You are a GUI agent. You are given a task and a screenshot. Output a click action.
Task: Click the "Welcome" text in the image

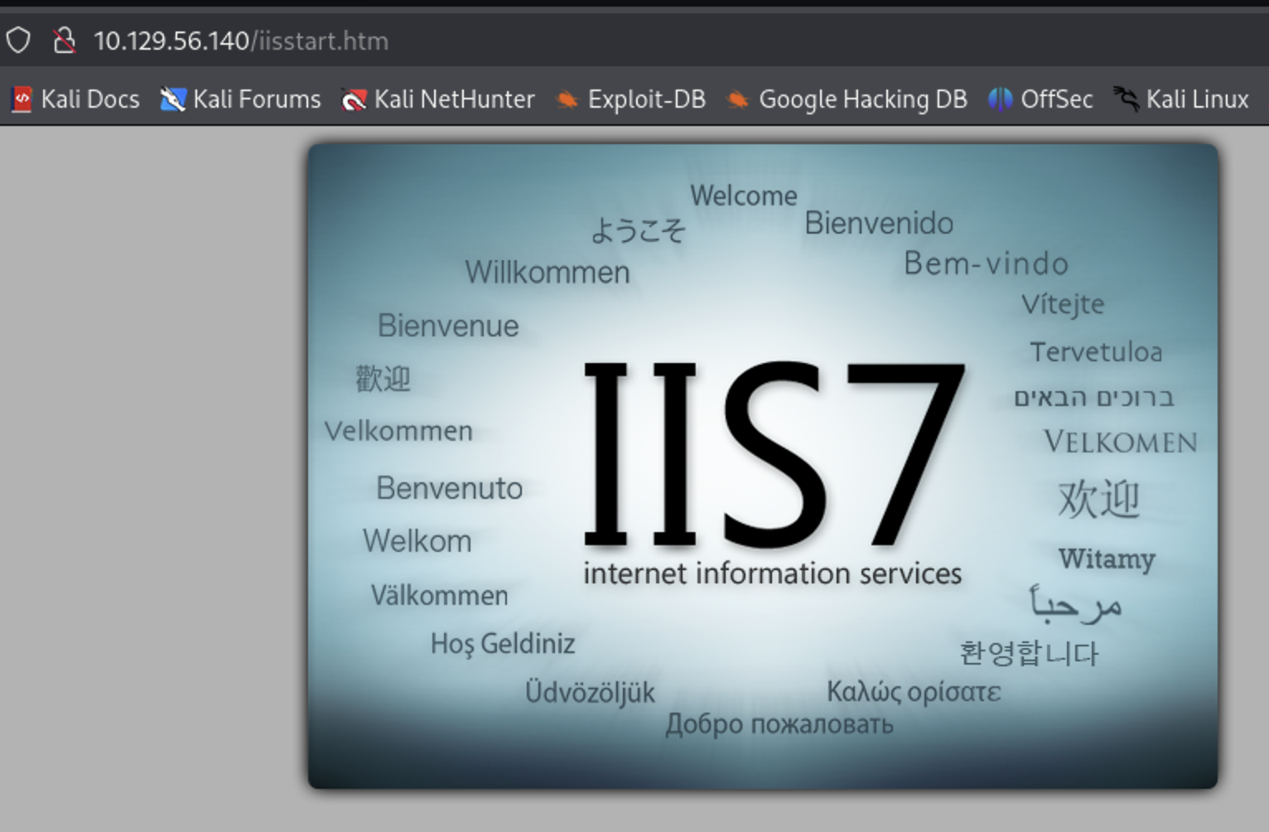pos(744,196)
